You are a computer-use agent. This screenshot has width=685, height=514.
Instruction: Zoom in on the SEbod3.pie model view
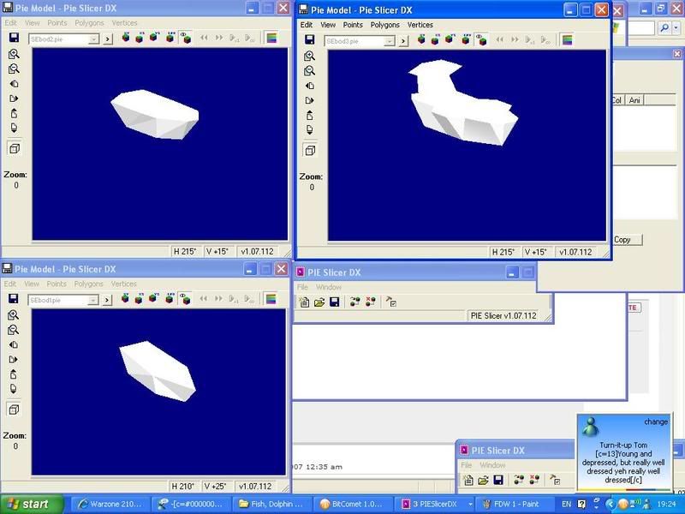(x=310, y=56)
